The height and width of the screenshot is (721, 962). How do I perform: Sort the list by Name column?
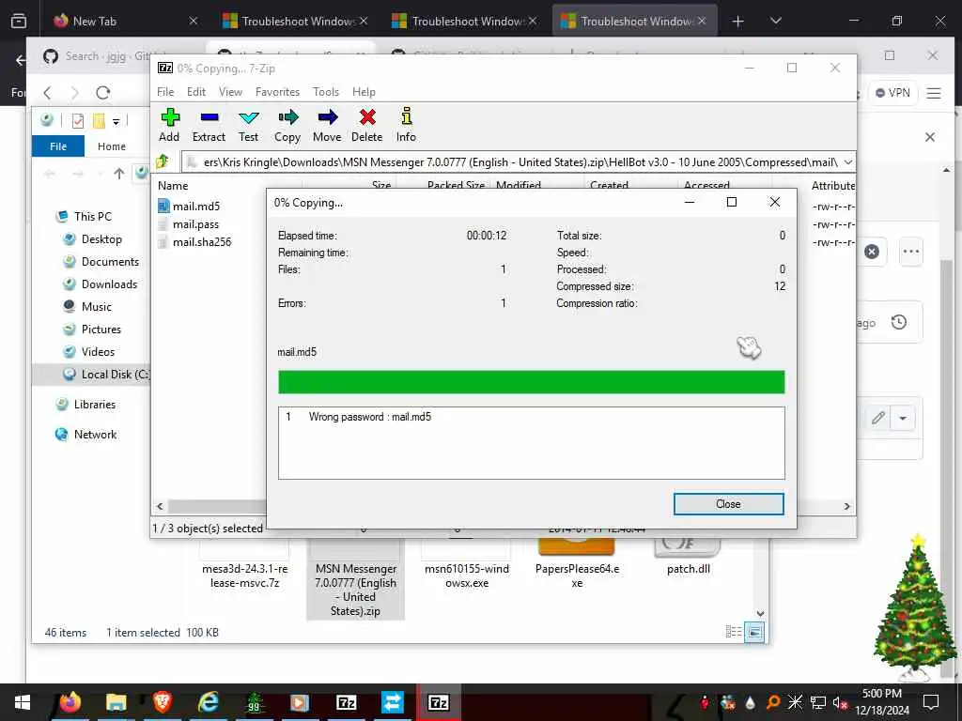173,186
